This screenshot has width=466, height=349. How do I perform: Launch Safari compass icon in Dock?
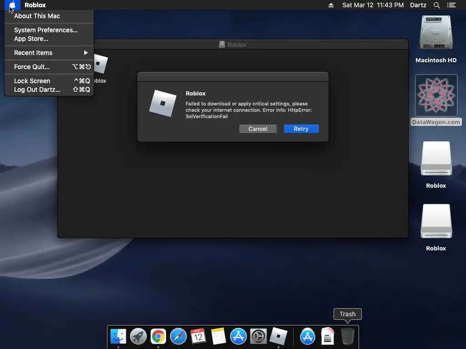tap(178, 336)
